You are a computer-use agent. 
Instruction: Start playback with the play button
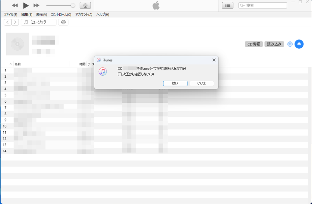coord(26,5)
